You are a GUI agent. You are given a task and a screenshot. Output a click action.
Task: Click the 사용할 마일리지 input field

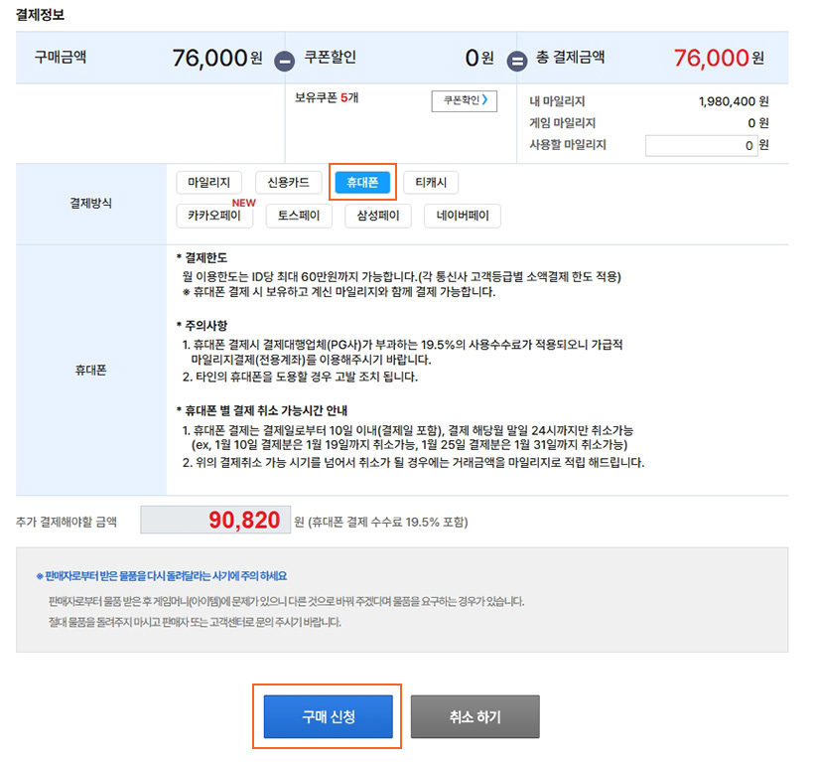tap(702, 145)
